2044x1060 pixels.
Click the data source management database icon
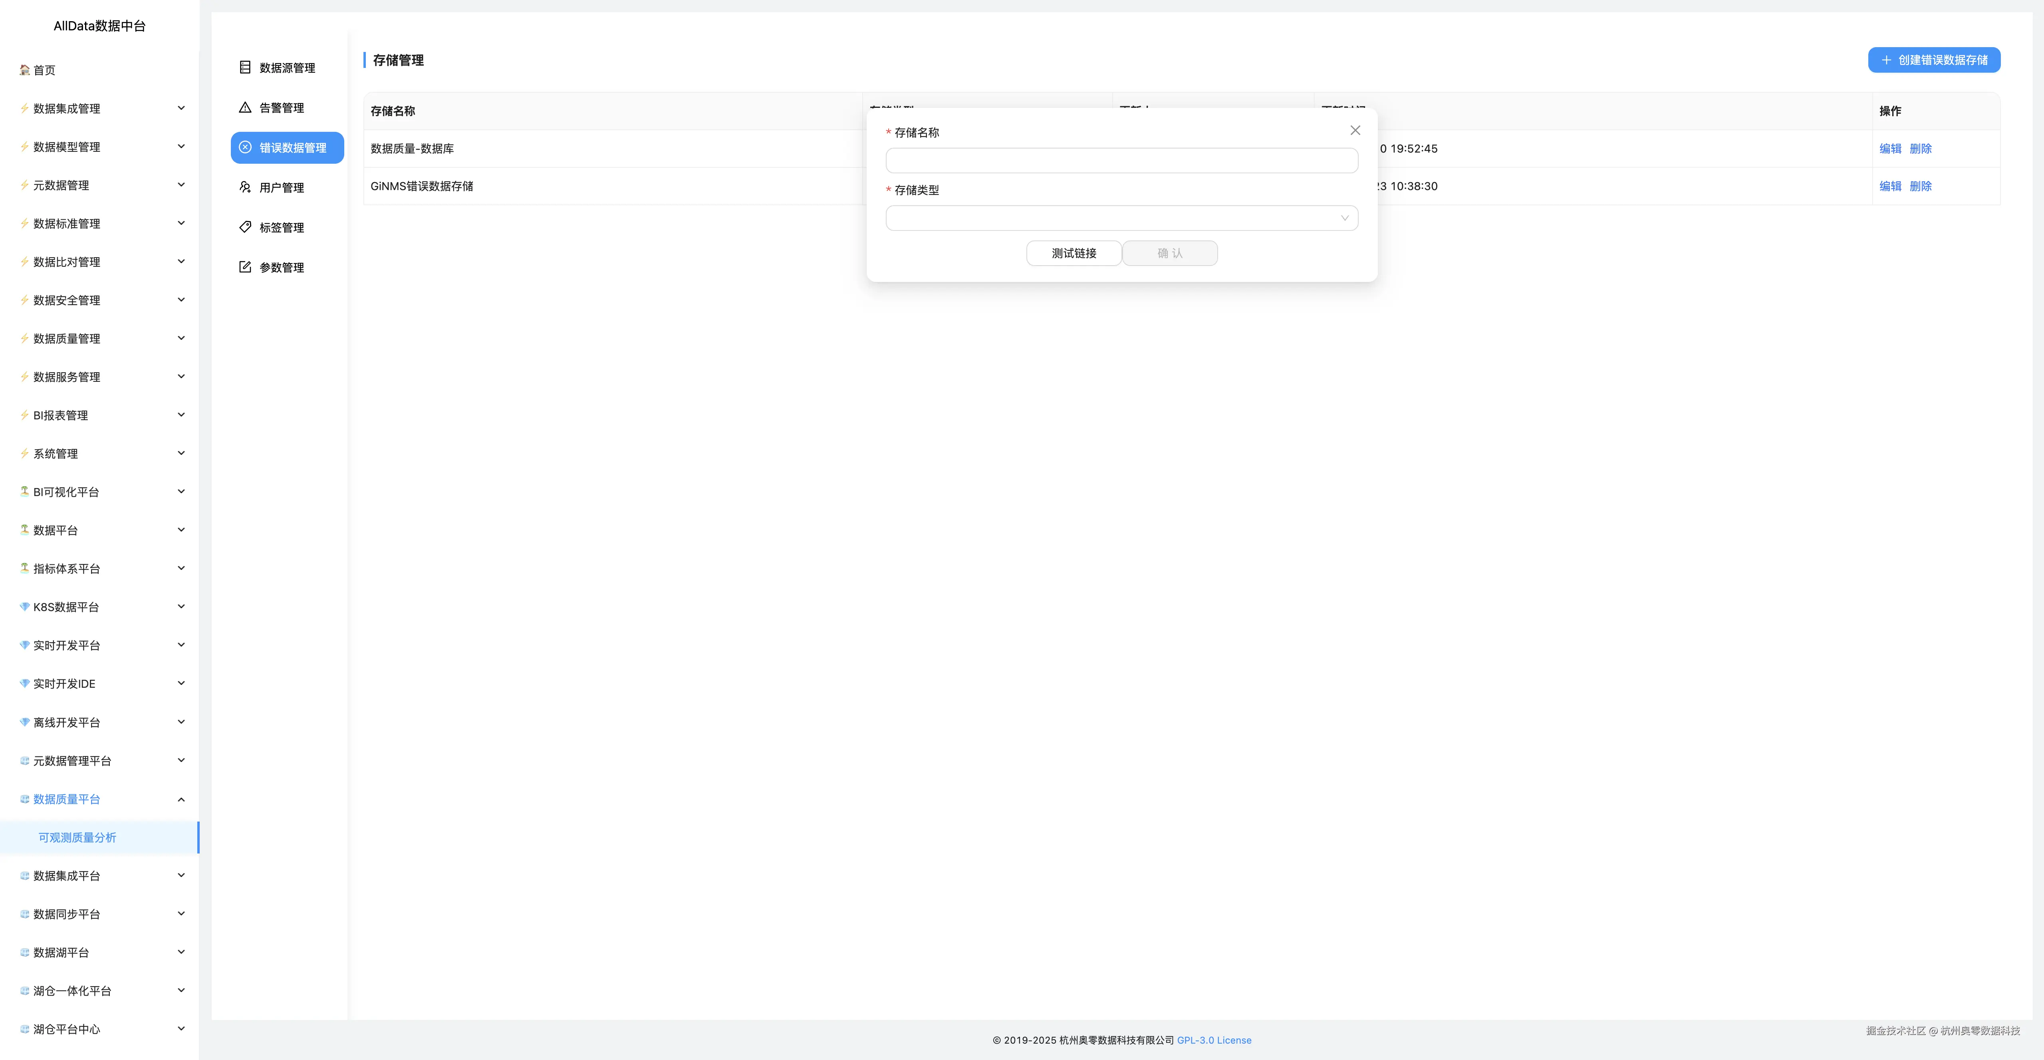pos(245,67)
